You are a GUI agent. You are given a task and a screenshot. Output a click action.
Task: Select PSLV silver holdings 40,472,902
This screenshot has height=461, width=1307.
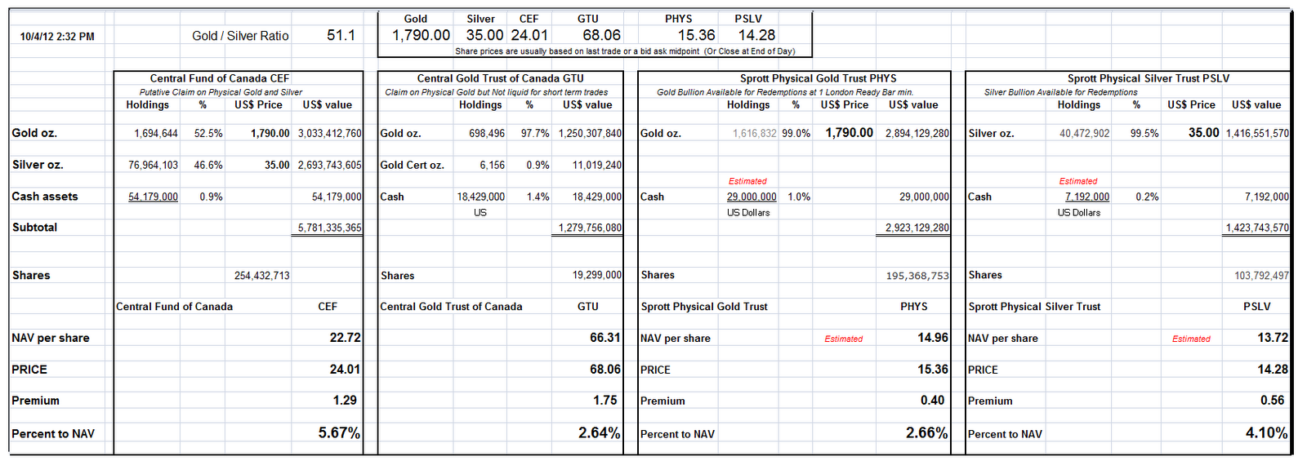(1085, 133)
